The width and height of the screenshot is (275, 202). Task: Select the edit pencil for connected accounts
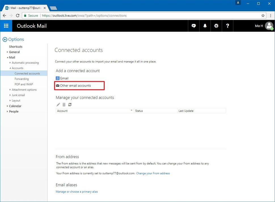58,104
